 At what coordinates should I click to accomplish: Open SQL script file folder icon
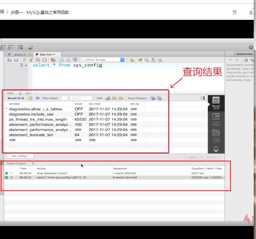tap(9, 60)
